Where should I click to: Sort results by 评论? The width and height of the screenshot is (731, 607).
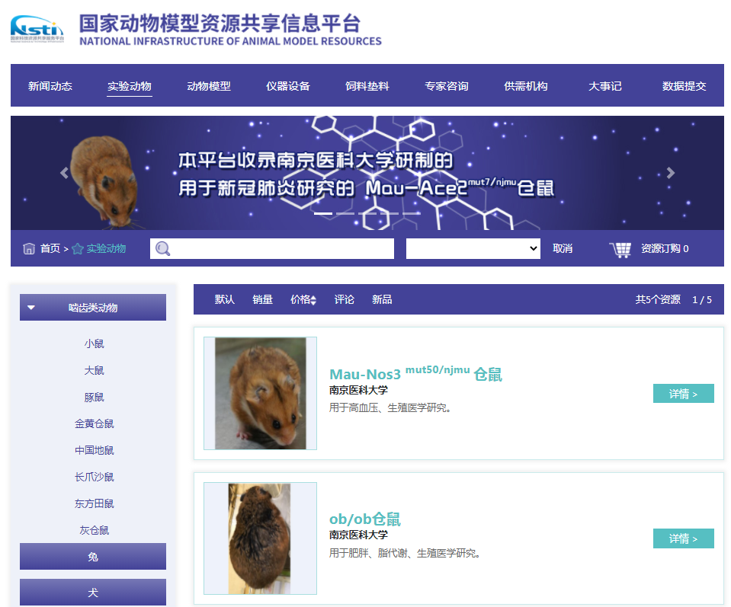click(345, 299)
